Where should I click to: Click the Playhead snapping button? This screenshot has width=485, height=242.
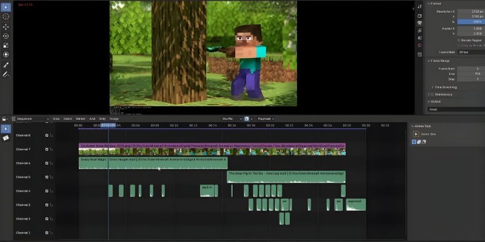pyautogui.click(x=266, y=119)
